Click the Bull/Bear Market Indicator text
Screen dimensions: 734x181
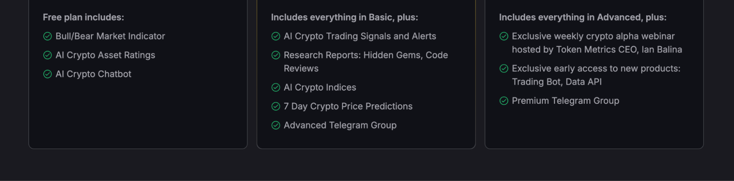click(110, 36)
